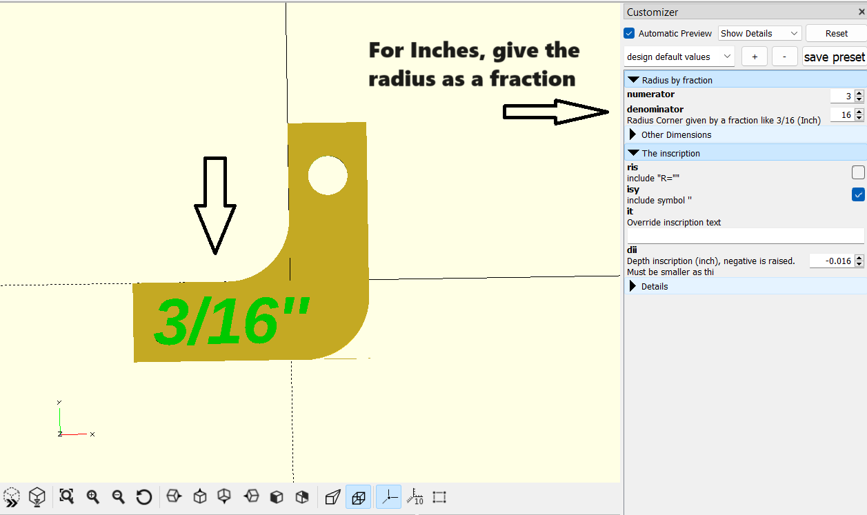Toggle the Show Scale Markers icon
Viewport: 867px width, 515px height.
(415, 496)
